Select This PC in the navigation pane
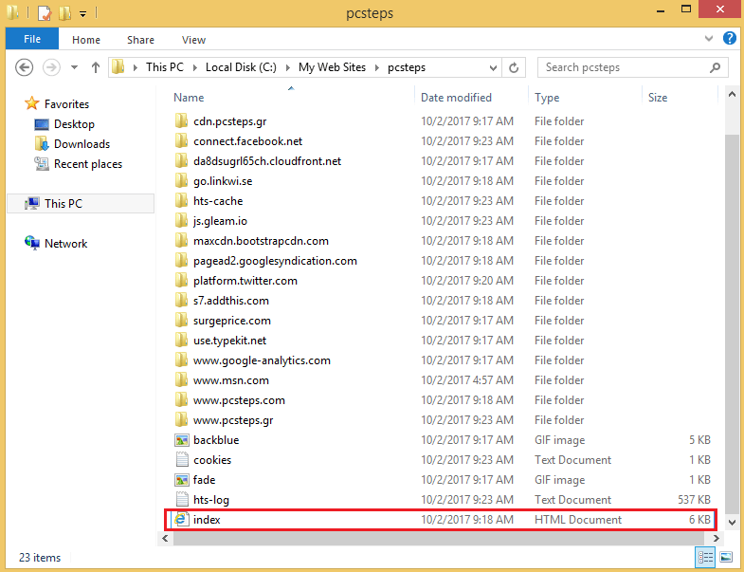The width and height of the screenshot is (744, 572). click(81, 203)
